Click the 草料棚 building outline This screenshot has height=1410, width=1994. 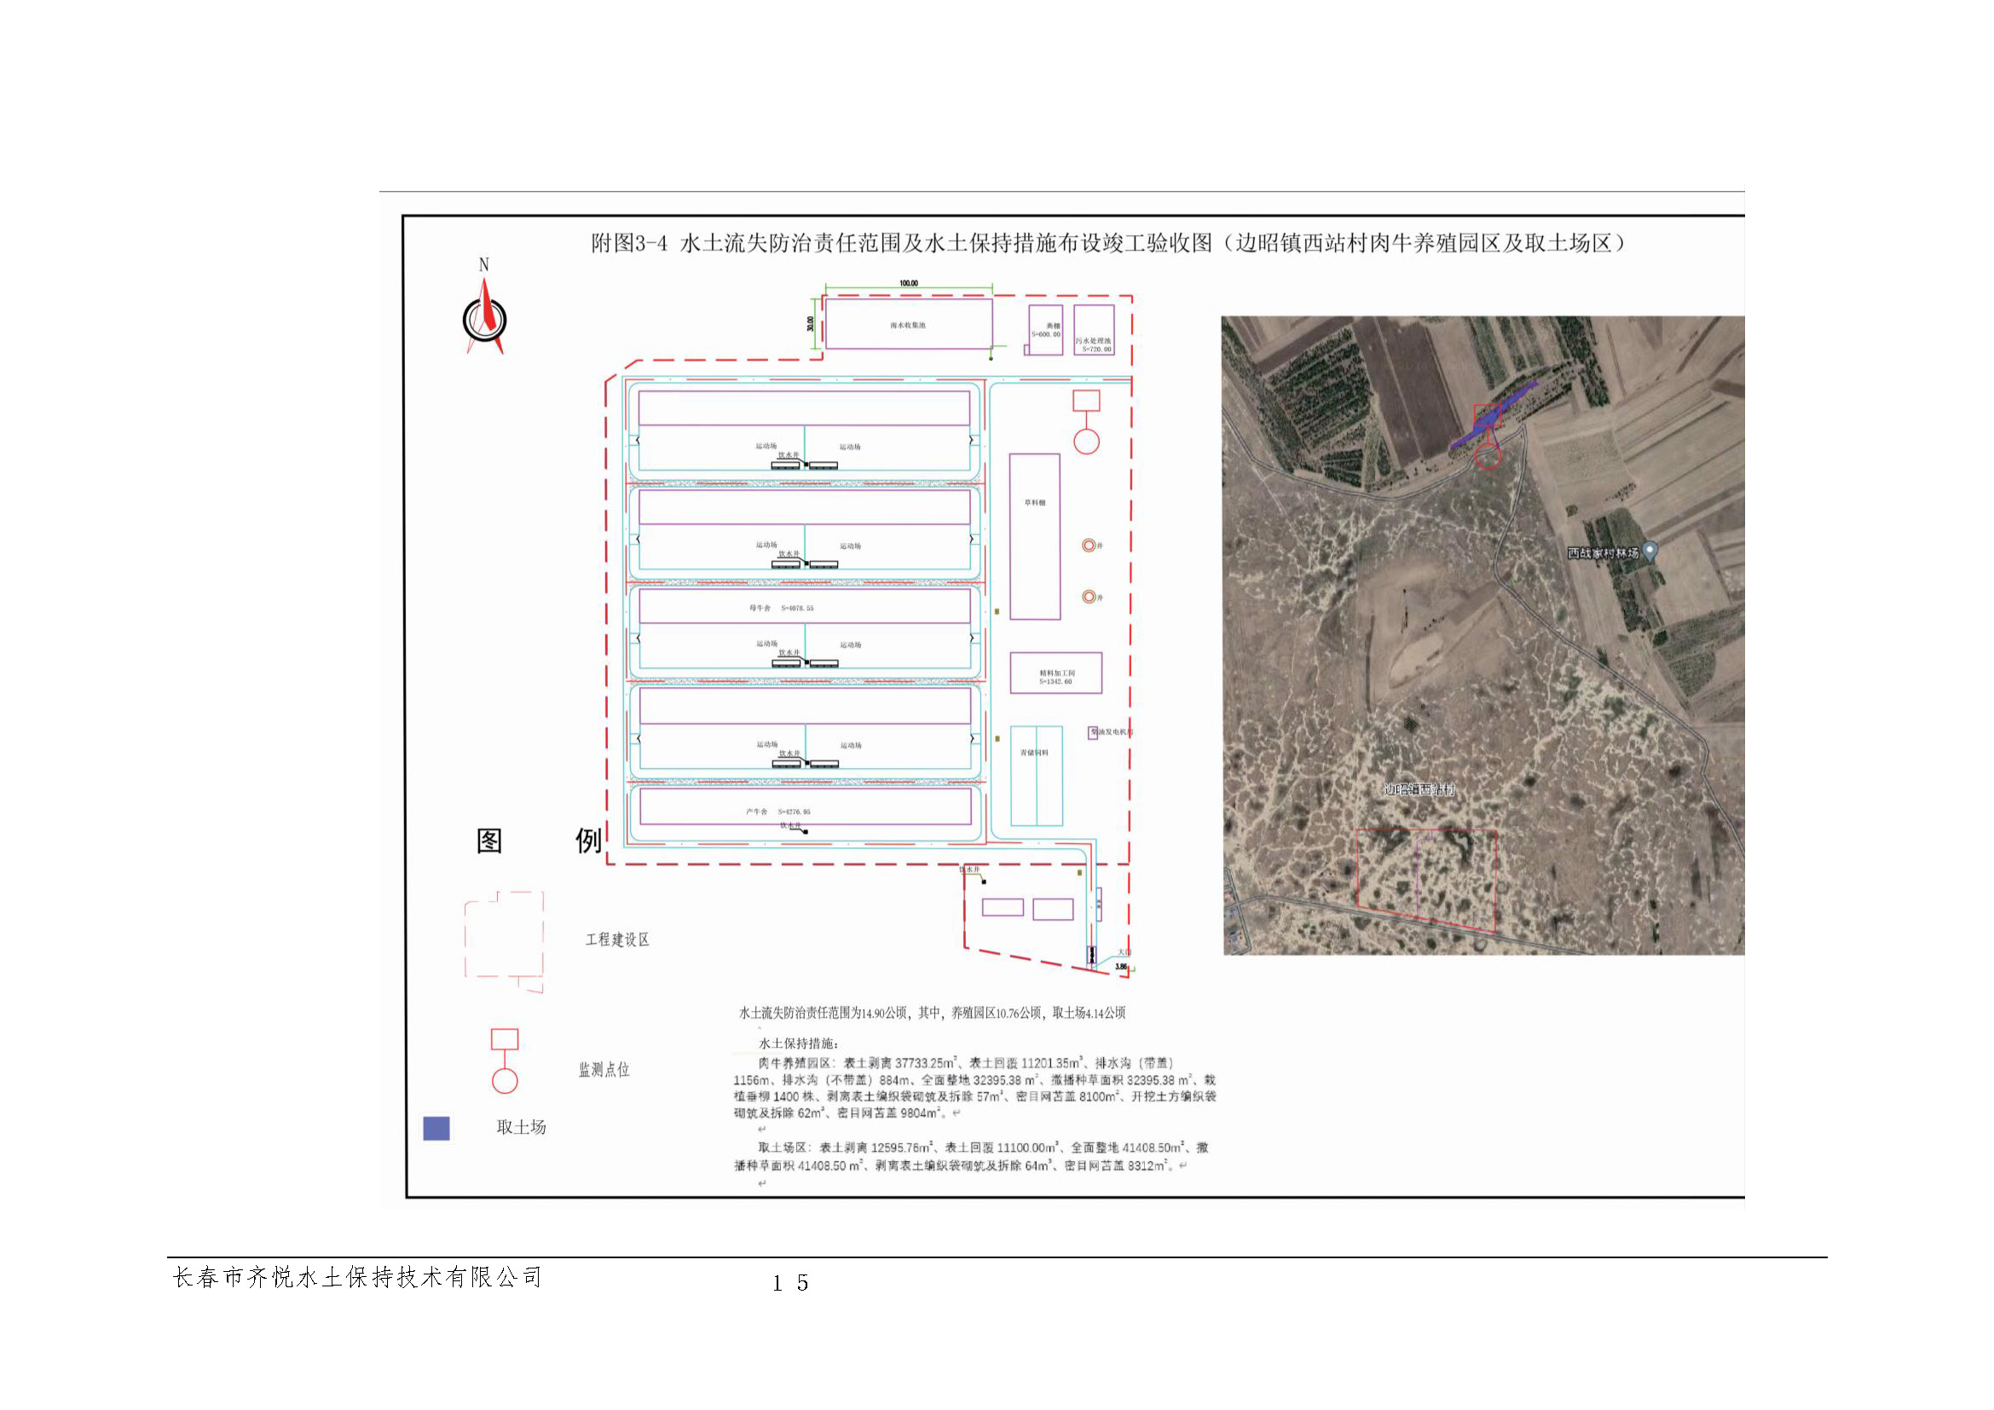pyautogui.click(x=1034, y=535)
